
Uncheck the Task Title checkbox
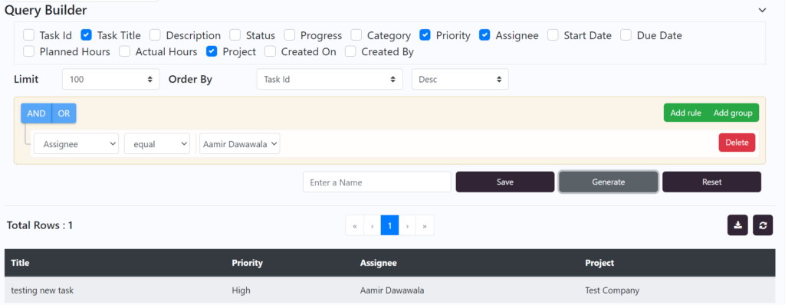[86, 35]
